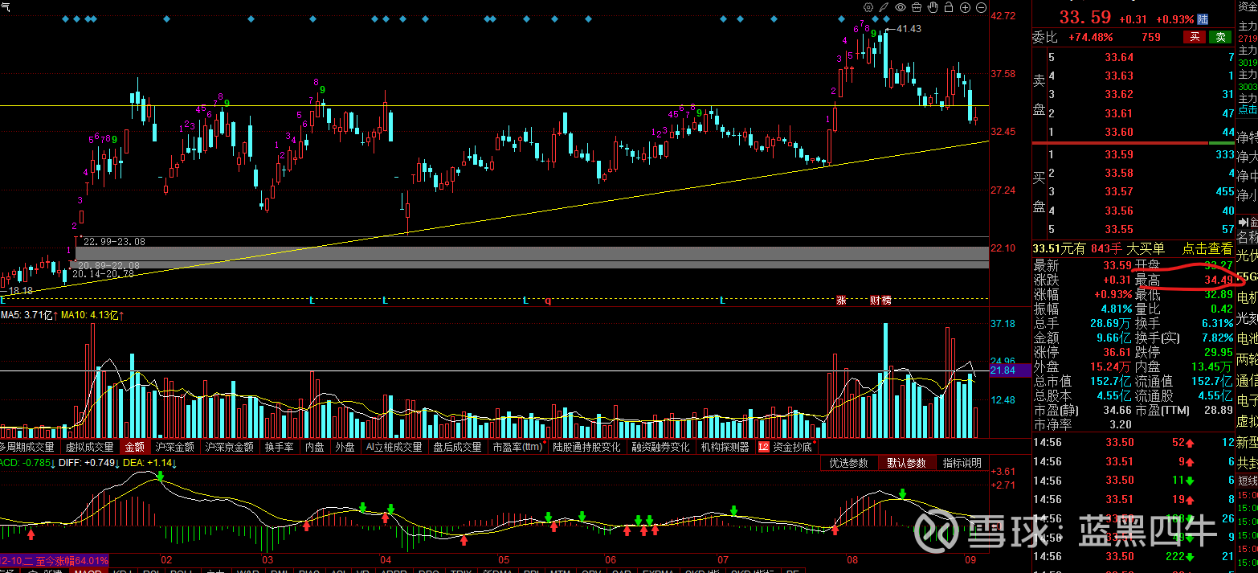Click the red 买 buy button

tap(1194, 37)
